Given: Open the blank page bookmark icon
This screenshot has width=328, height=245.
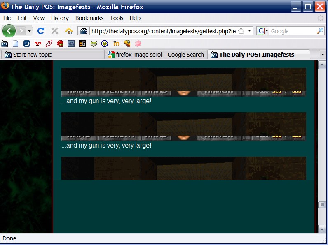Looking at the screenshot, I should (16, 44).
